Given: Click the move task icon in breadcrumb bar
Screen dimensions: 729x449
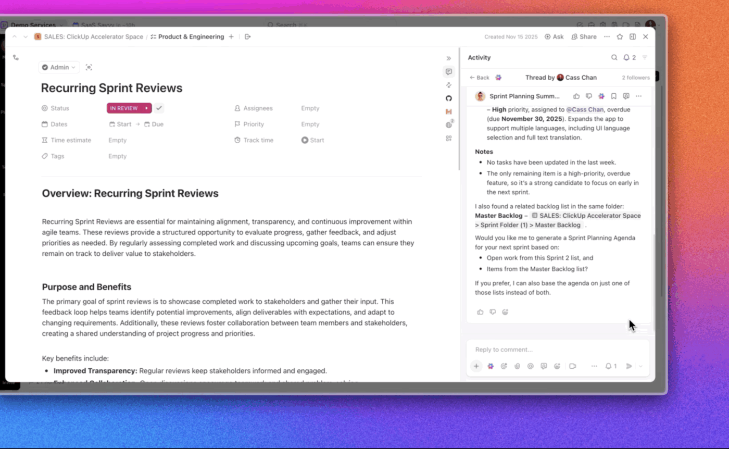Looking at the screenshot, I should pyautogui.click(x=248, y=37).
